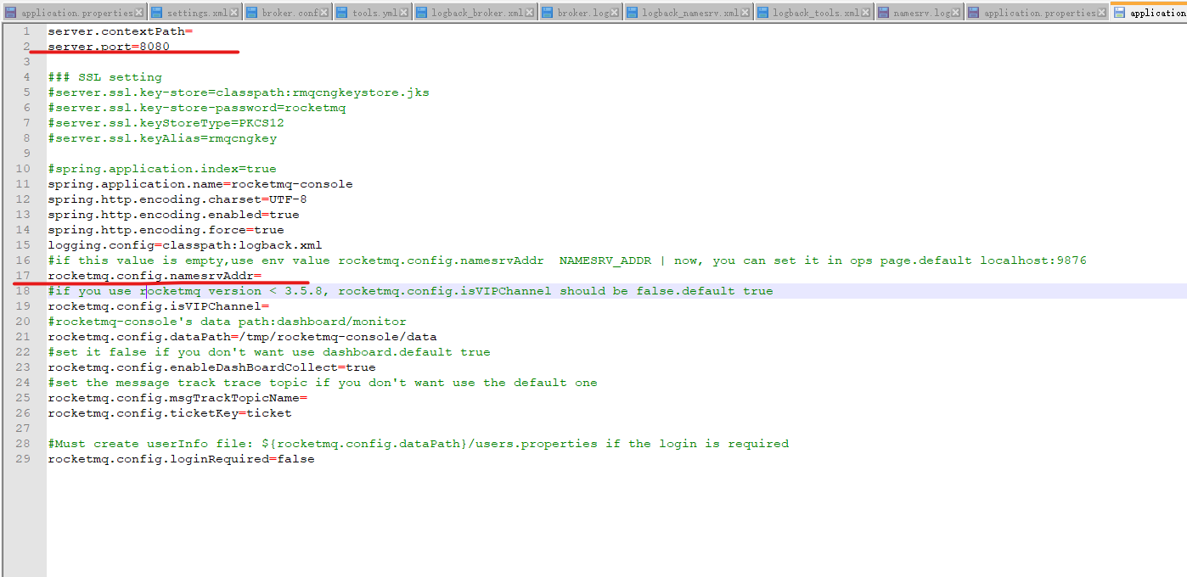Click the server.port=8080 line
This screenshot has height=577, width=1187.
point(109,47)
